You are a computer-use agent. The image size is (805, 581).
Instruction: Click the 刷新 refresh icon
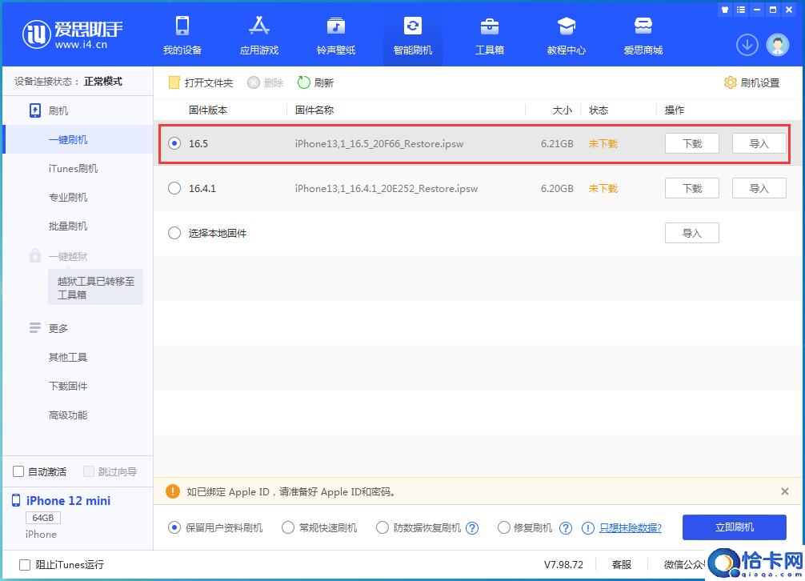coord(304,82)
